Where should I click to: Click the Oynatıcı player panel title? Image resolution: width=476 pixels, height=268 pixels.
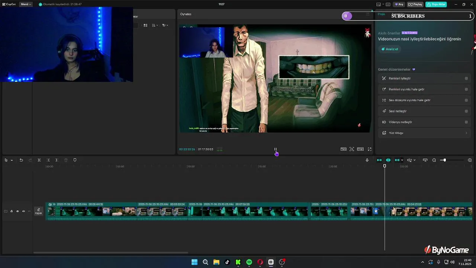186,14
